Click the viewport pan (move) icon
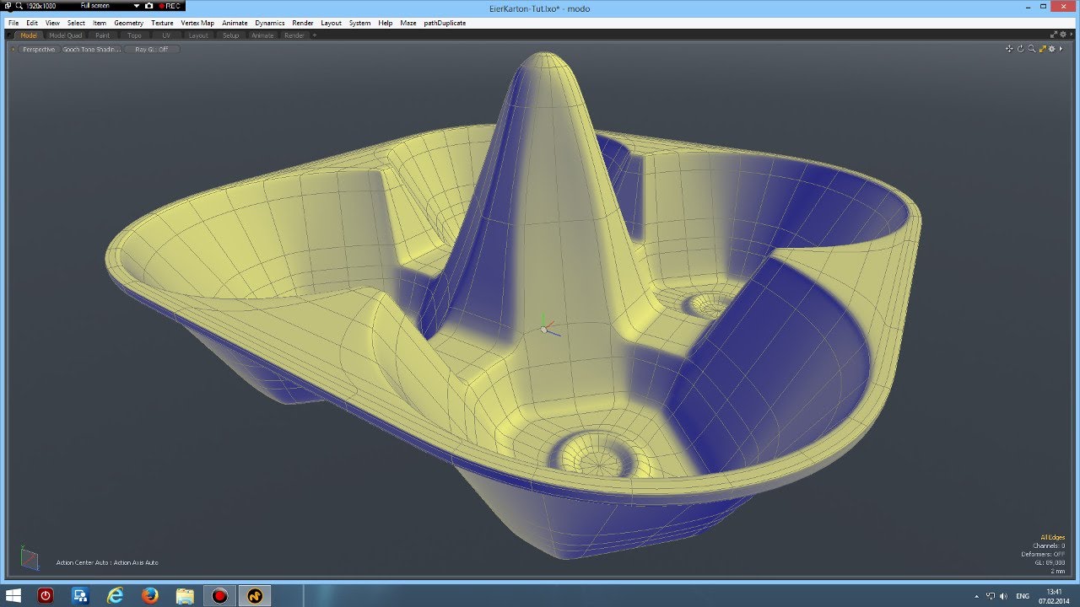Image resolution: width=1080 pixels, height=607 pixels. click(x=1009, y=49)
